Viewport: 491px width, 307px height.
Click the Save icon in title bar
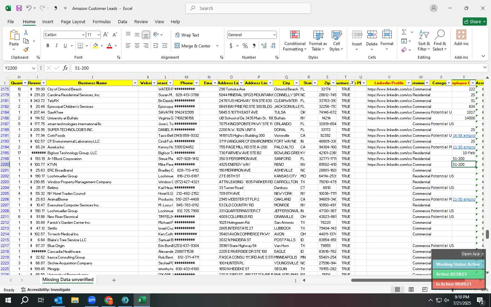pos(19,8)
